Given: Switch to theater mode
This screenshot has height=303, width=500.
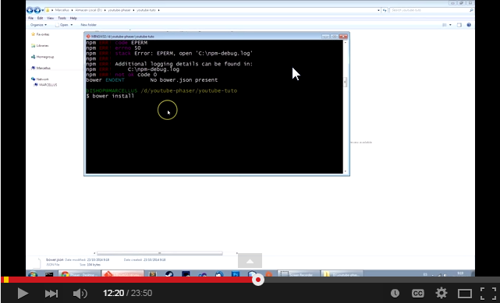Looking at the screenshot, I should (x=465, y=294).
